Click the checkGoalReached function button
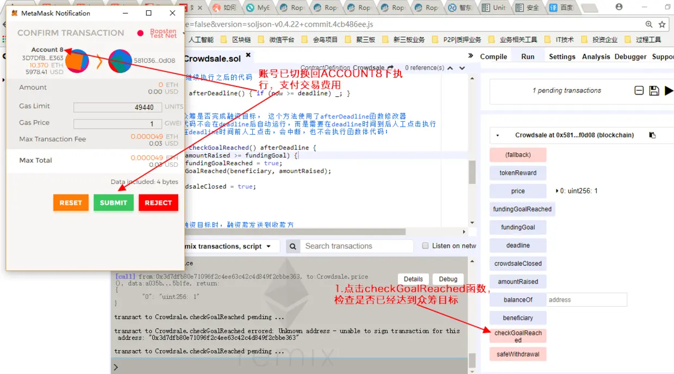The height and width of the screenshot is (374, 674). 518,336
